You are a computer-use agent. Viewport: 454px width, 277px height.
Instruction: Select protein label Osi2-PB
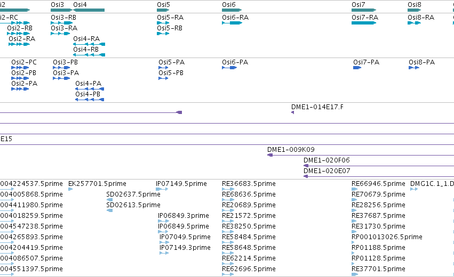click(x=24, y=73)
